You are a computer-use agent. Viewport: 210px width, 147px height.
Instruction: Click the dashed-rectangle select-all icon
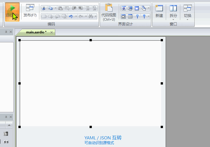pyautogui.click(x=67, y=8)
